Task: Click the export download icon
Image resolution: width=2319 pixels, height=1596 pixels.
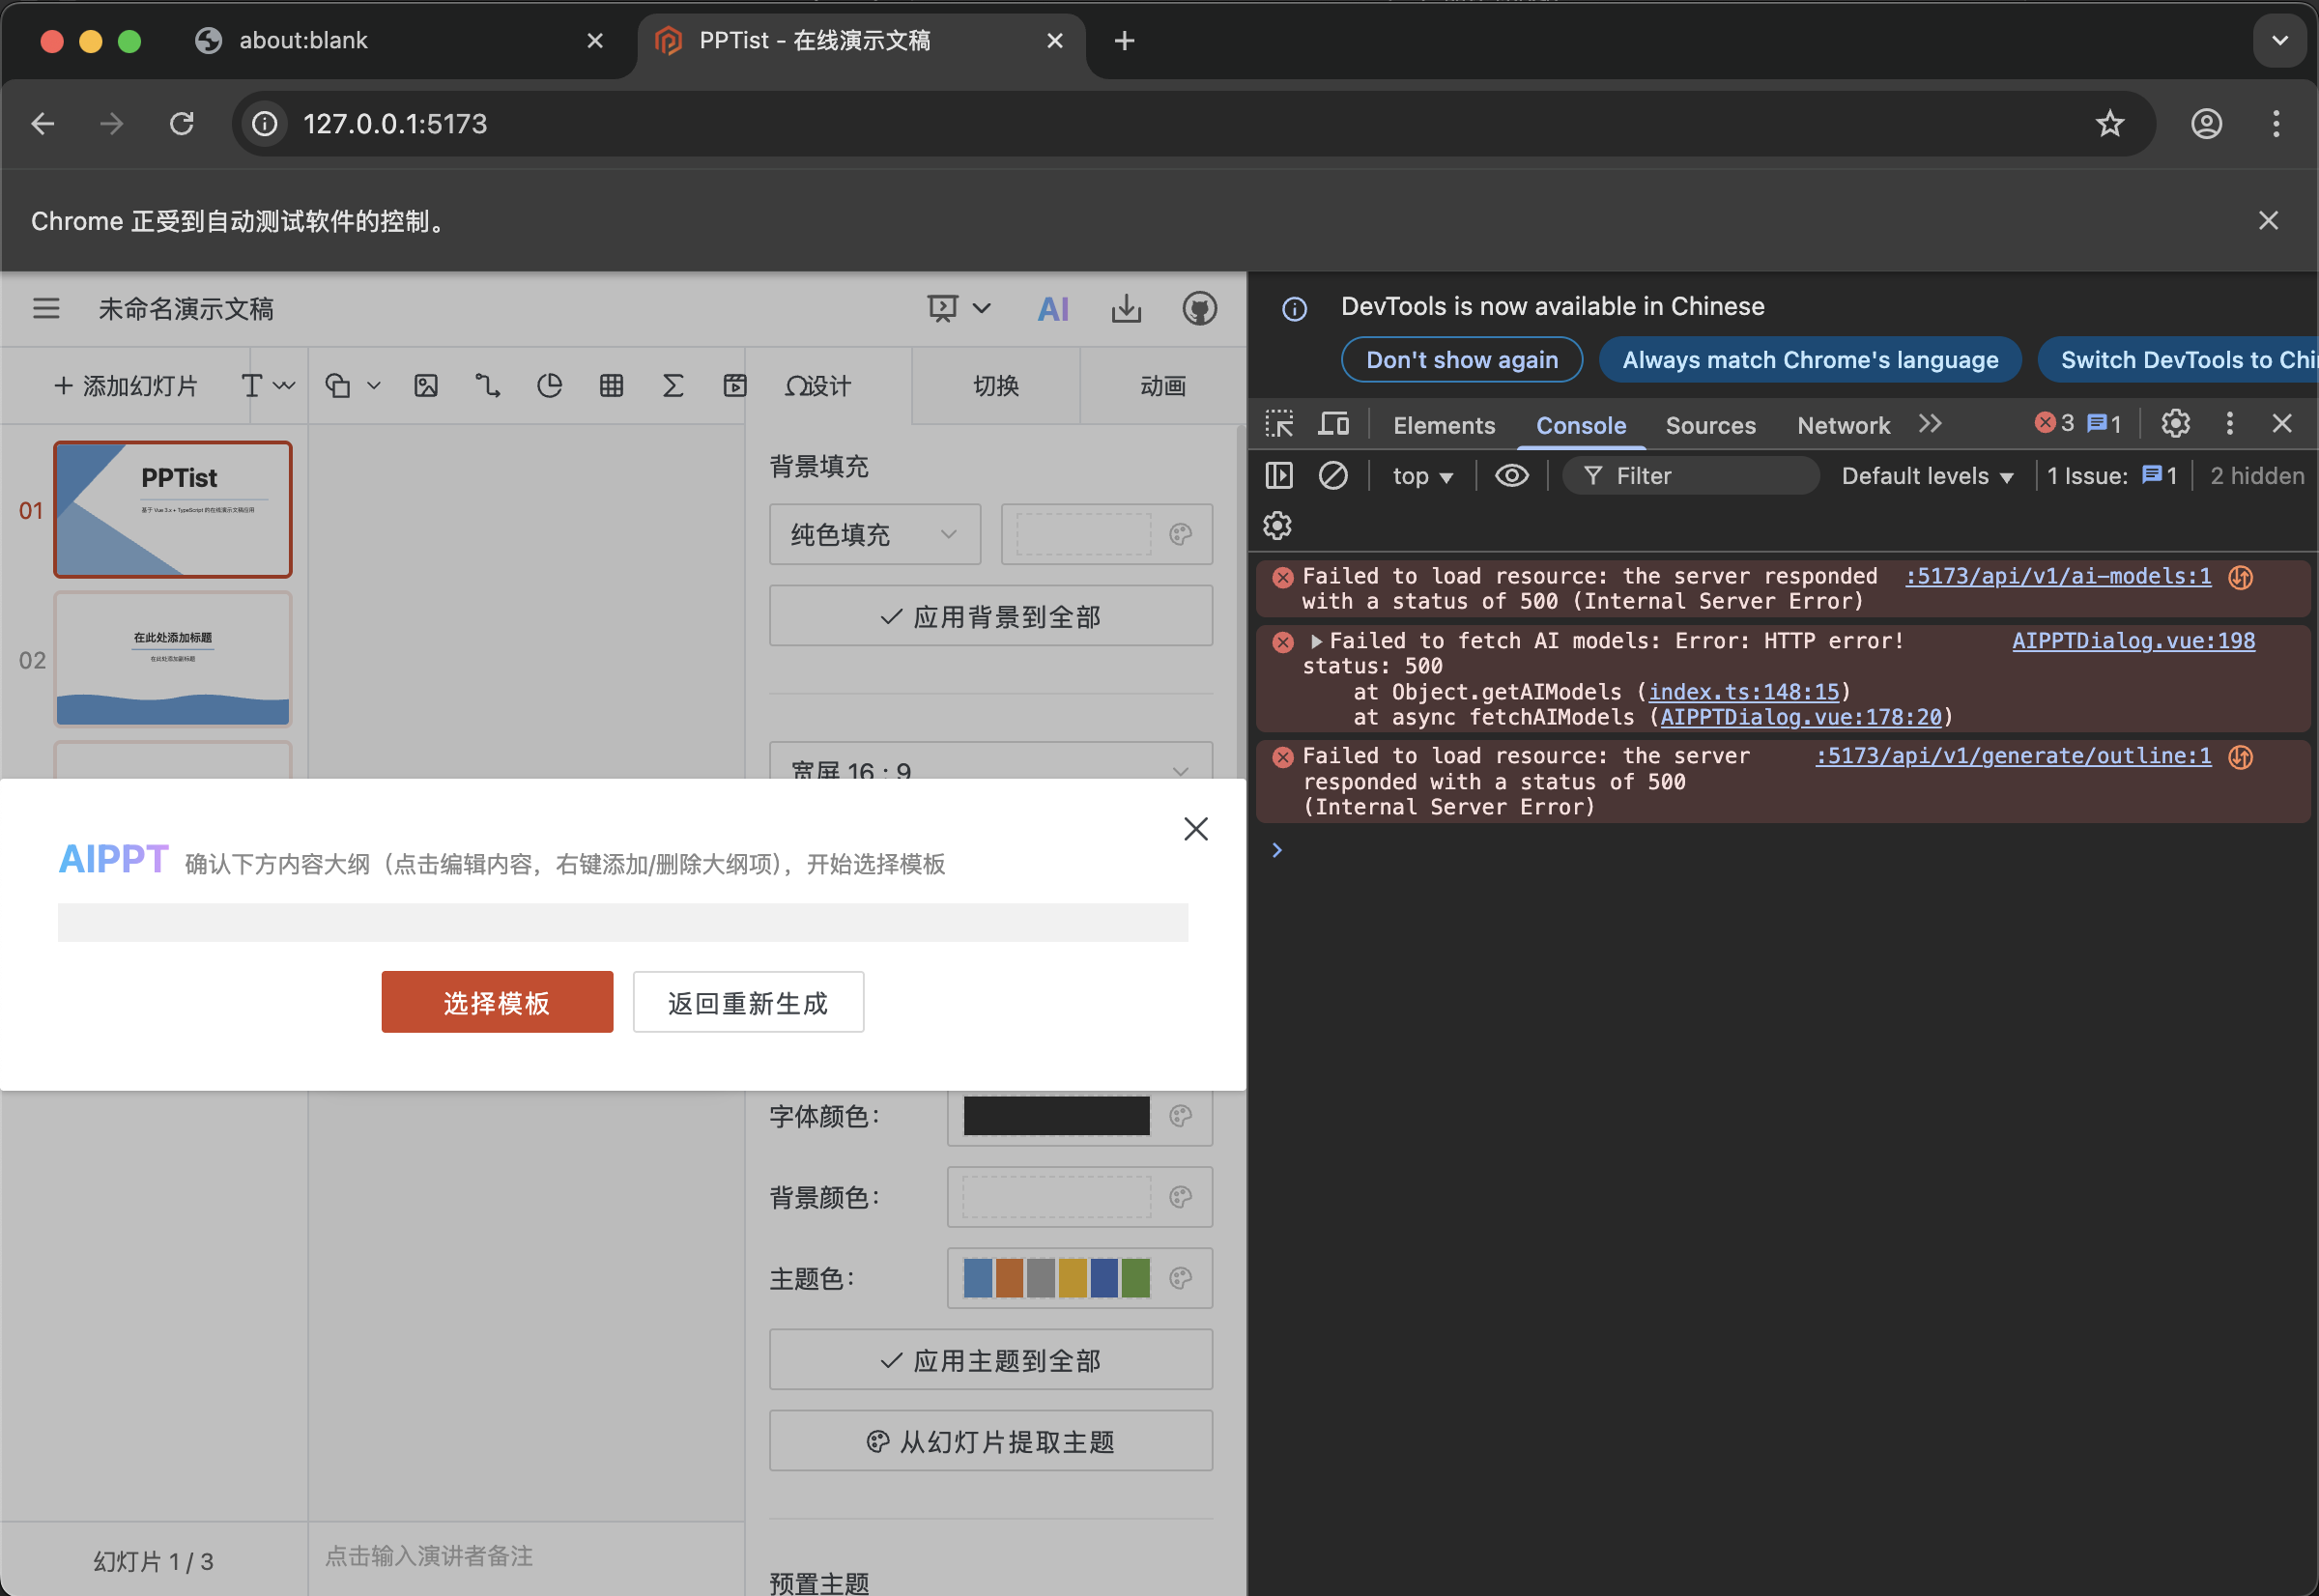Action: pyautogui.click(x=1126, y=309)
